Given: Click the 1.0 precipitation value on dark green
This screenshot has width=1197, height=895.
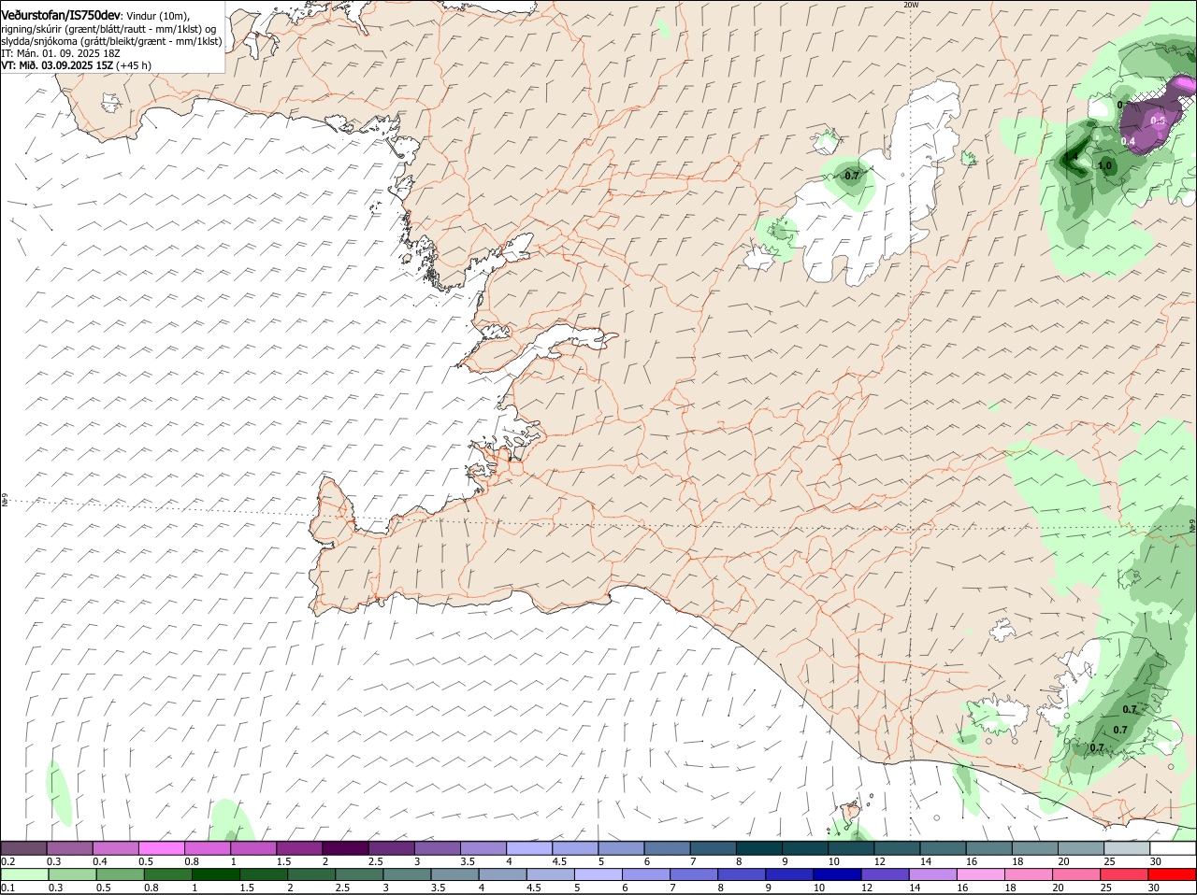Looking at the screenshot, I should pyautogui.click(x=1104, y=166).
